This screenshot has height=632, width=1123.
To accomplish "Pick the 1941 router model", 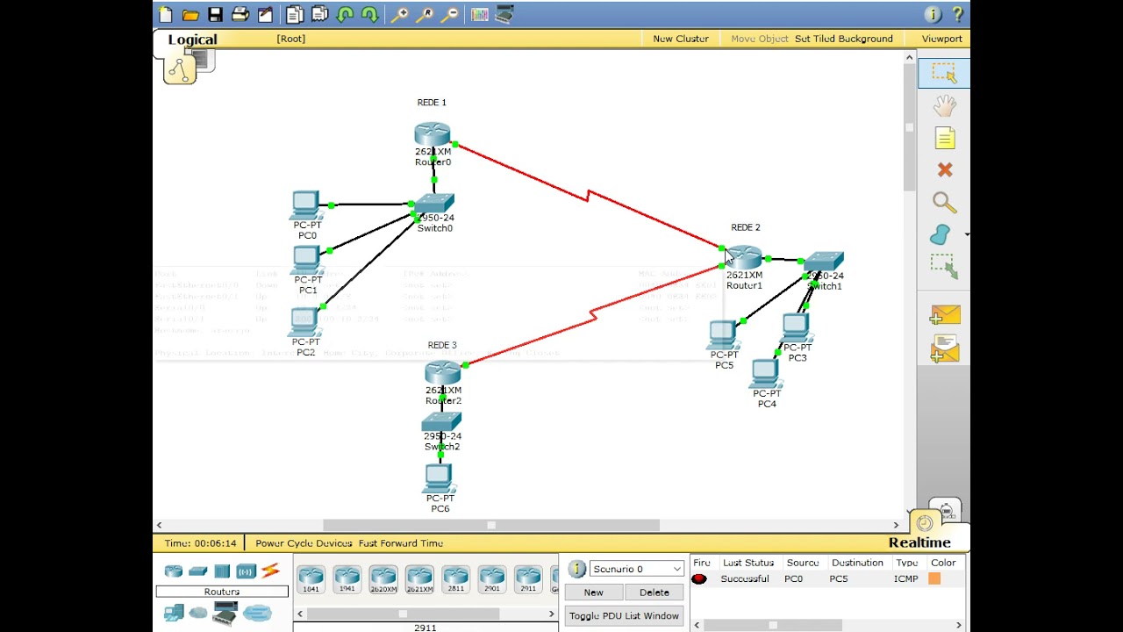I will pyautogui.click(x=347, y=578).
